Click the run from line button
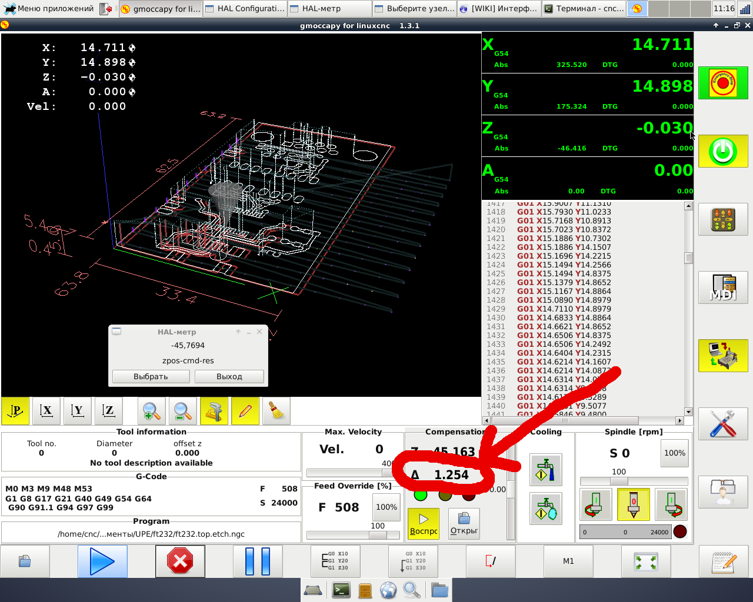The image size is (753, 602). [413, 561]
